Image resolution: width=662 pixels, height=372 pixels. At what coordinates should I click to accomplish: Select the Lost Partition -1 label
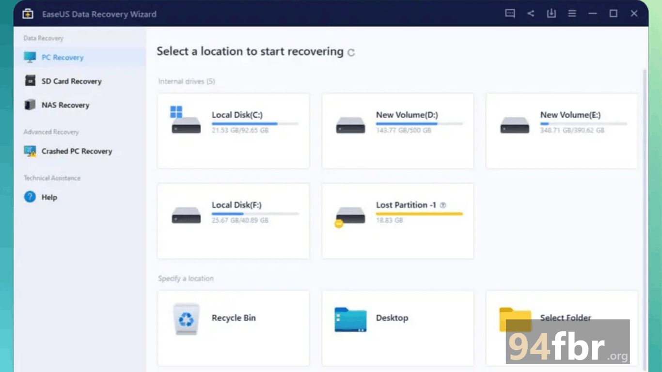point(406,205)
